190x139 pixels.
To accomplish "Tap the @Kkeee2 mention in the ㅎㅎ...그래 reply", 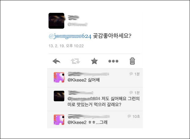I will tap(77, 122).
